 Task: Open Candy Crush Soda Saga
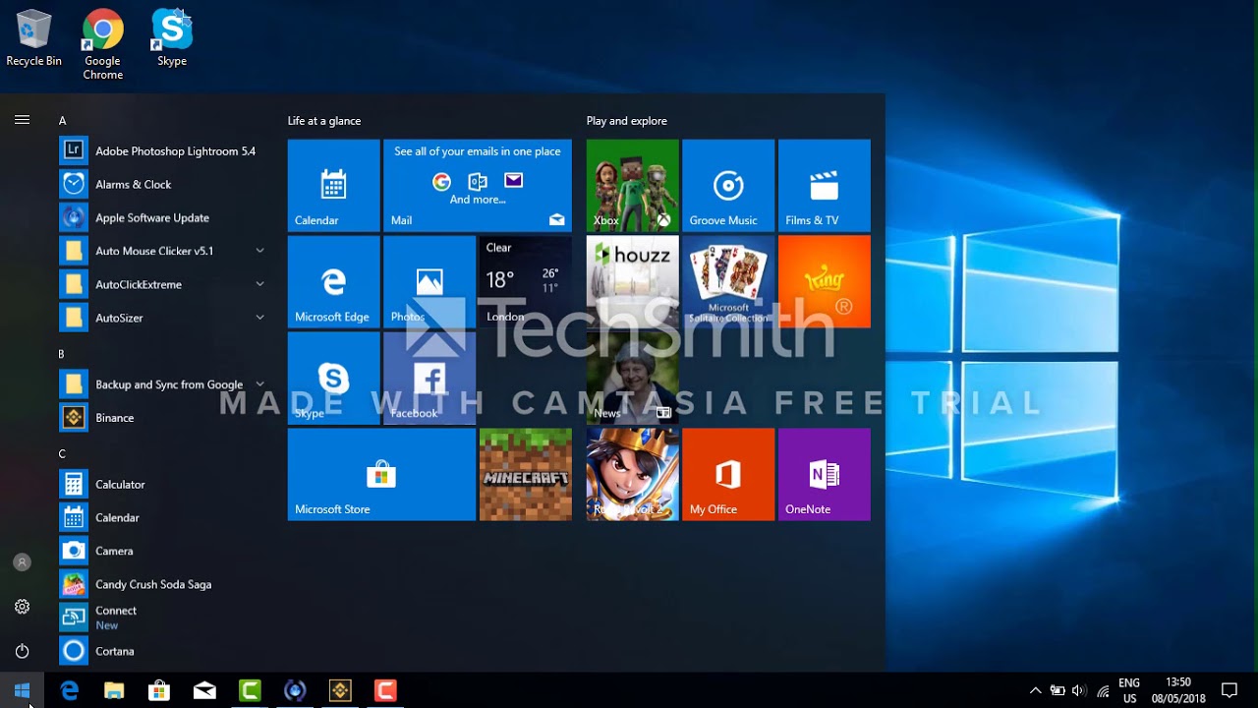(162, 585)
